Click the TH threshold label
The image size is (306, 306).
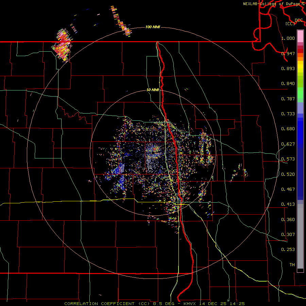(292, 265)
